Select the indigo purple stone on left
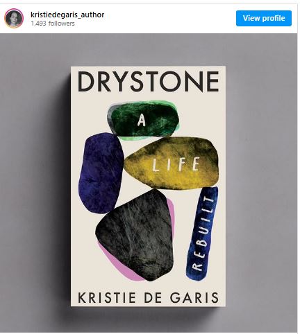Viewport: 300px width, 334px height. [101, 173]
